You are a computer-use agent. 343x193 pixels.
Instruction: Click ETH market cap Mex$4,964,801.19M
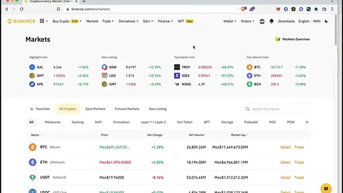[x=231, y=162]
